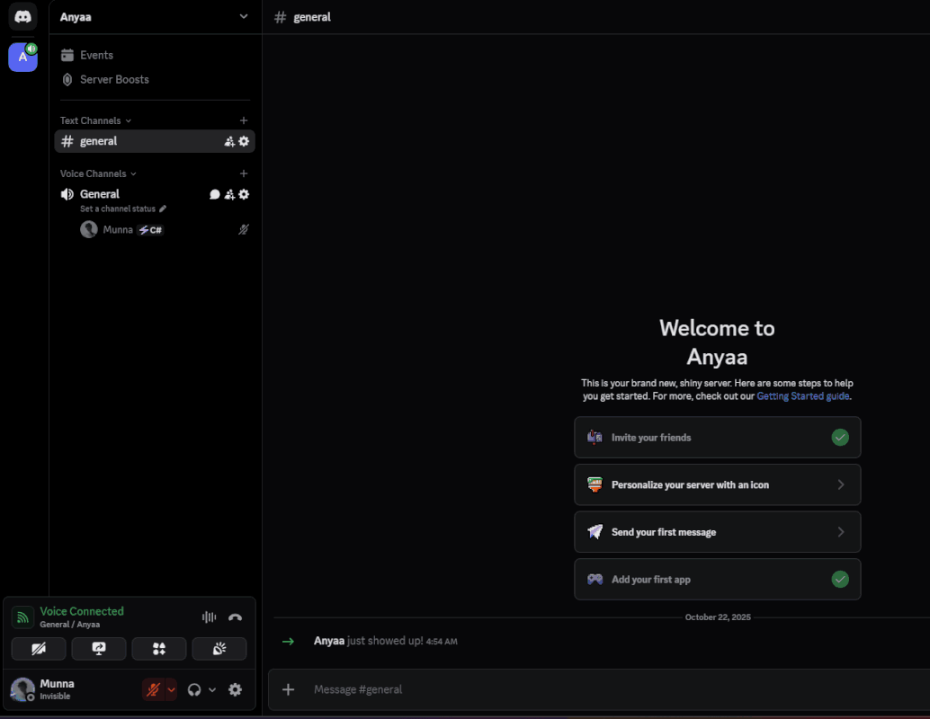Image resolution: width=930 pixels, height=719 pixels.
Task: Open the soundboard panel
Action: coord(219,649)
